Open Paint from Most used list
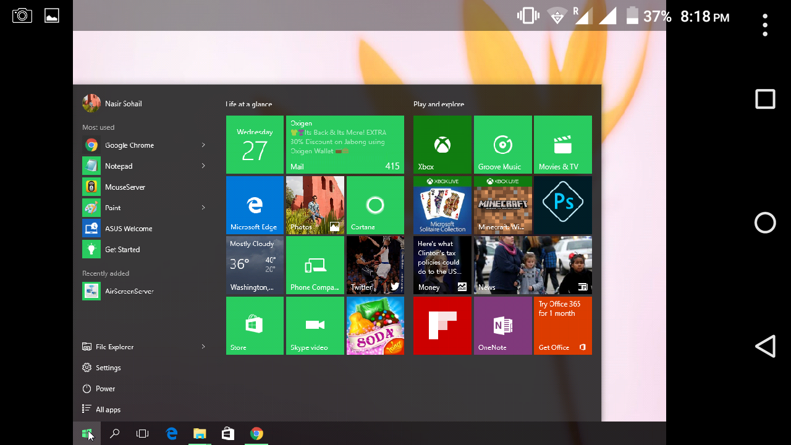The height and width of the screenshot is (445, 791). [x=144, y=208]
